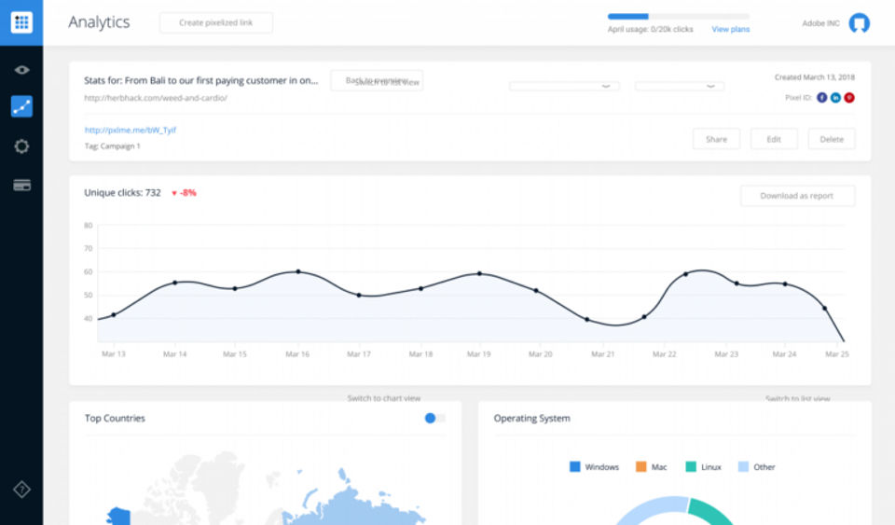Click the Back to overview button
This screenshot has width=895, height=525.
click(x=377, y=81)
